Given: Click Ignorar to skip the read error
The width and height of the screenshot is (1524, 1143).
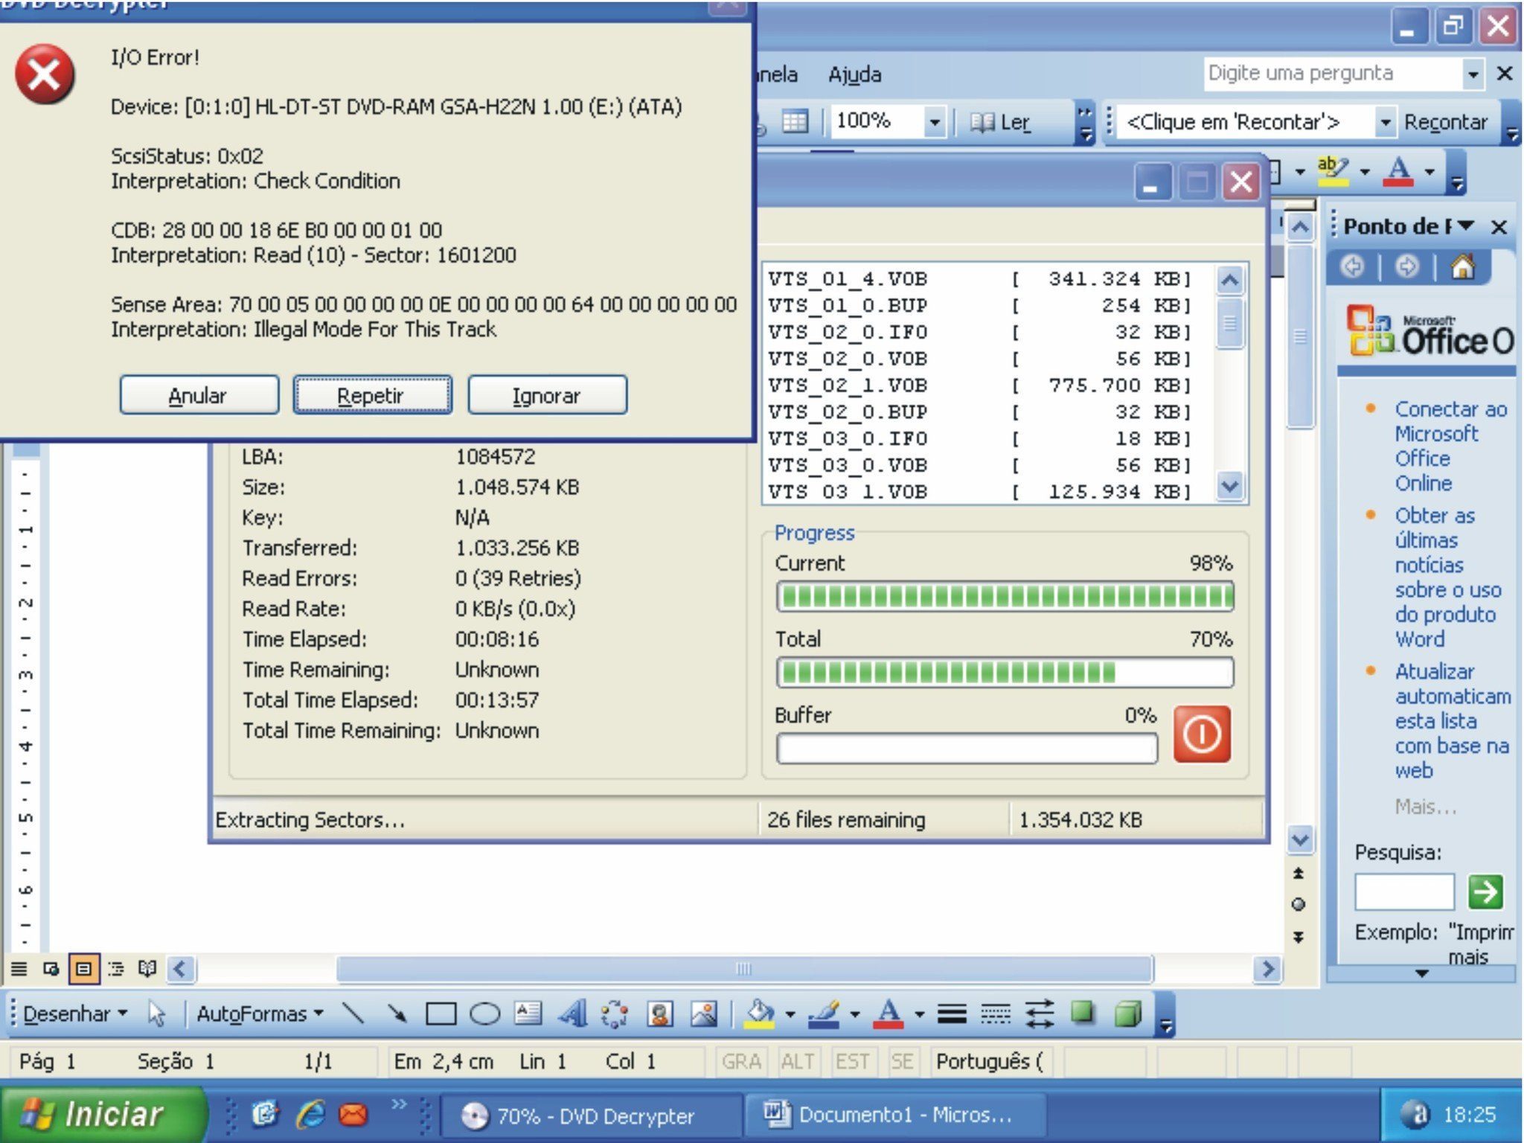Looking at the screenshot, I should pyautogui.click(x=547, y=395).
